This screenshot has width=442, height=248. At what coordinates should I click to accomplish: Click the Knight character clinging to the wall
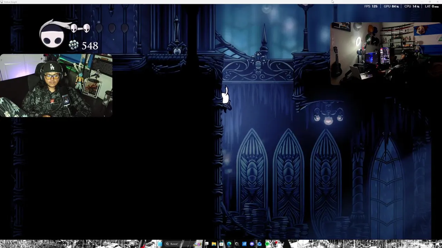tap(225, 96)
